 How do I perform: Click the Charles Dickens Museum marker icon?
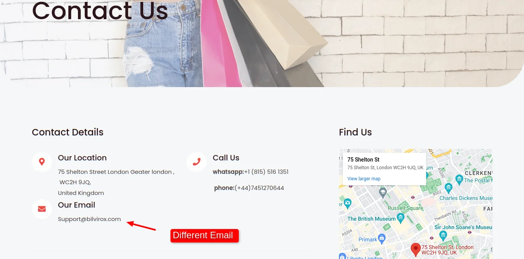click(x=448, y=188)
